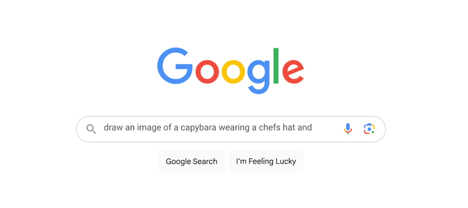Click the blue lowercase g in logo
The image size is (468, 208).
pos(258,77)
